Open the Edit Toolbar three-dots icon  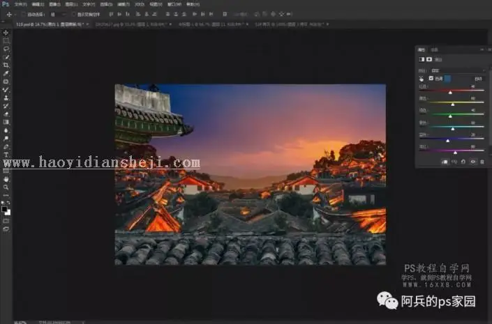click(6, 195)
